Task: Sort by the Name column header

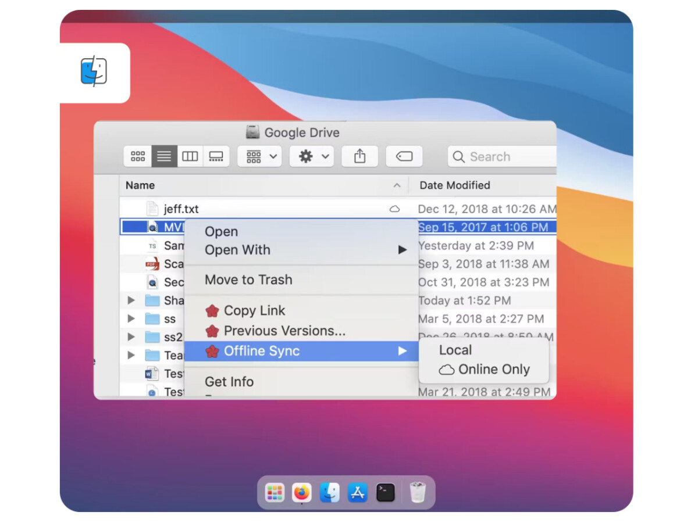Action: pos(140,185)
